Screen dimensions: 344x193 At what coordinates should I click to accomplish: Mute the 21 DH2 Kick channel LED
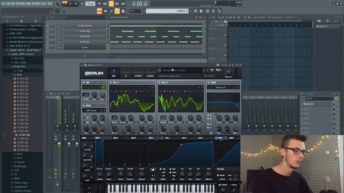pyautogui.click(x=48, y=26)
